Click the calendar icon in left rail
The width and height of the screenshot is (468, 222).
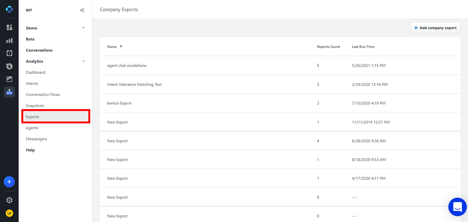pos(9,53)
